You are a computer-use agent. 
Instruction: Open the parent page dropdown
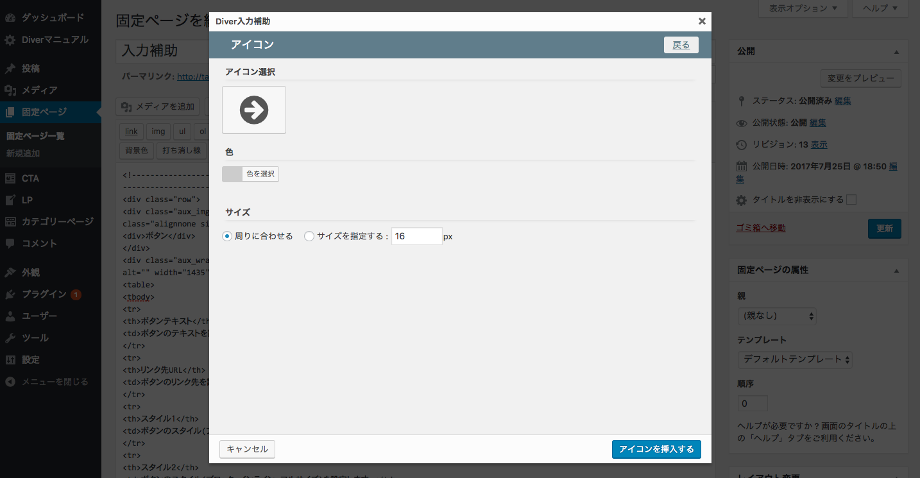(776, 316)
